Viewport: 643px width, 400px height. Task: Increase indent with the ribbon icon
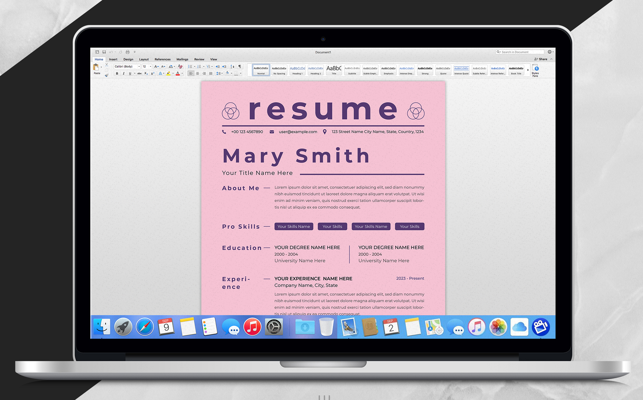(224, 67)
